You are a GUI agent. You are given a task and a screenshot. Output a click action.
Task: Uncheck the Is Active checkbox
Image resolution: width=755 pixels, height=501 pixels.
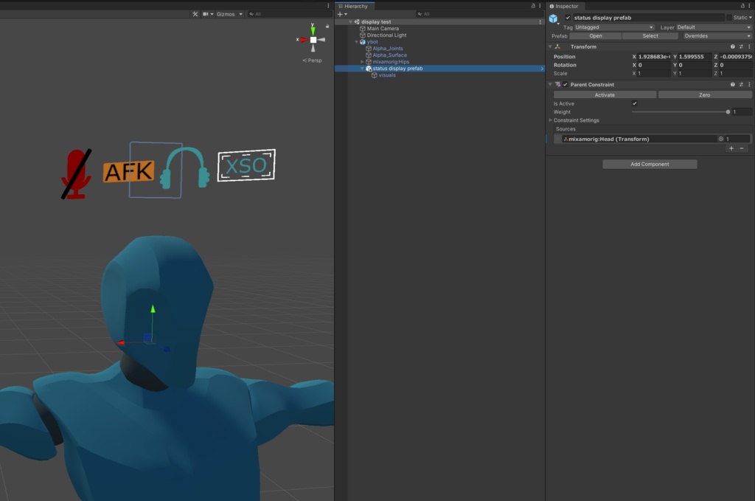[x=635, y=103]
